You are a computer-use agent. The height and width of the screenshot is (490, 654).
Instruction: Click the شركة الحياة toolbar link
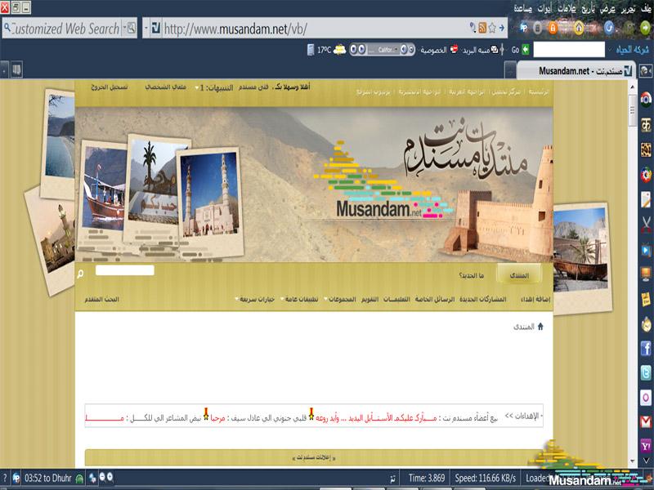[633, 50]
